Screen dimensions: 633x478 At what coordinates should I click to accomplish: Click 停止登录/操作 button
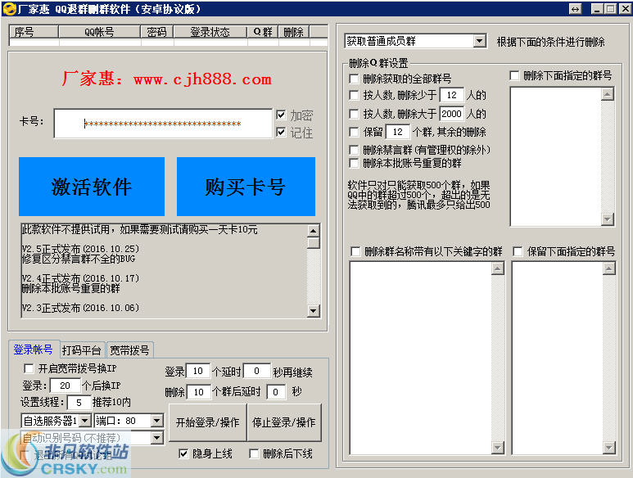click(x=284, y=422)
